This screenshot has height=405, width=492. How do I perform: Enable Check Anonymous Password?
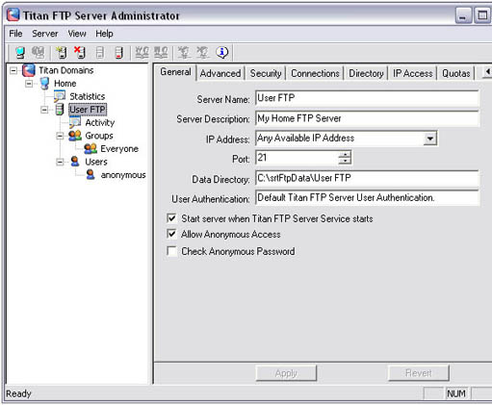tap(171, 251)
